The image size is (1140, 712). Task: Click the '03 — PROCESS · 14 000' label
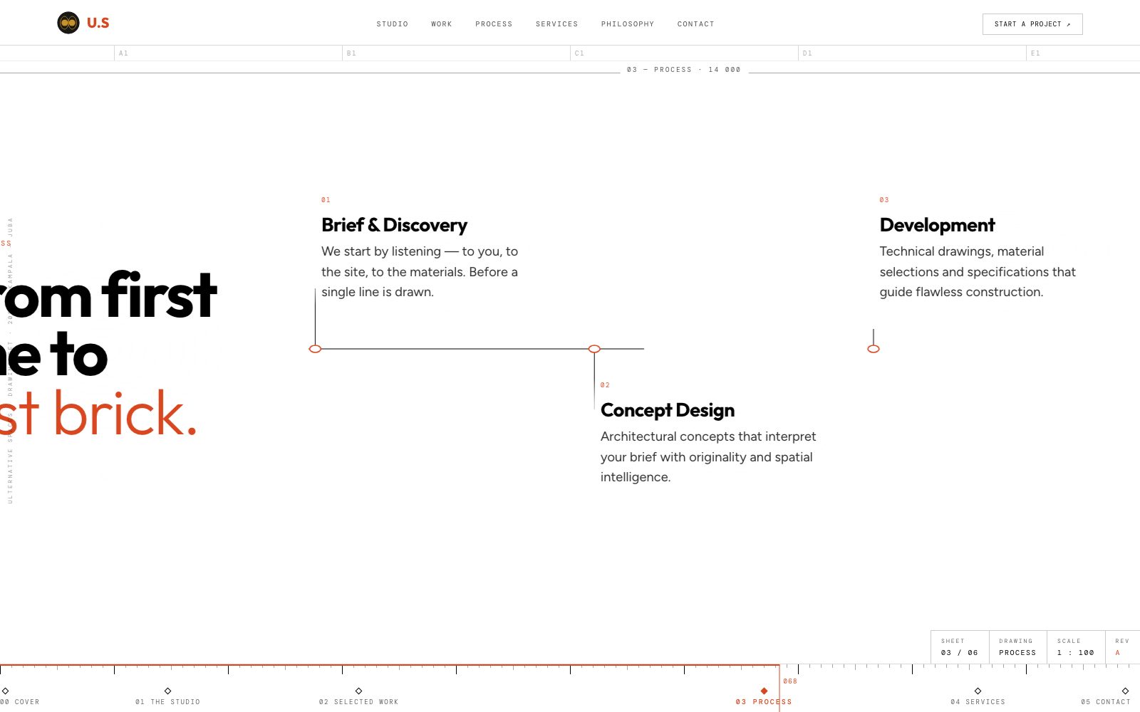coord(684,70)
